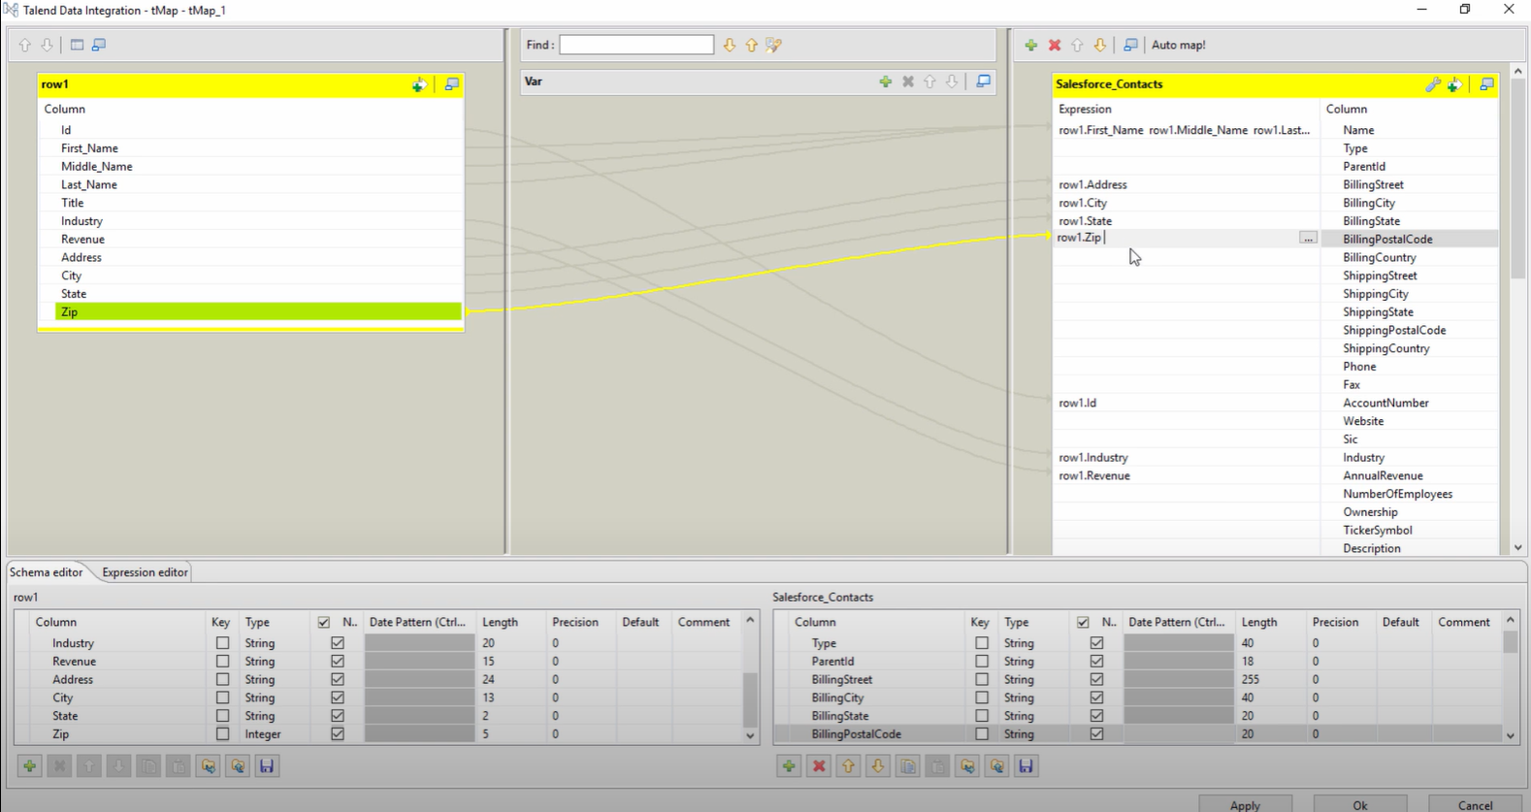Click Cancel button
This screenshot has width=1531, height=812.
pyautogui.click(x=1475, y=804)
